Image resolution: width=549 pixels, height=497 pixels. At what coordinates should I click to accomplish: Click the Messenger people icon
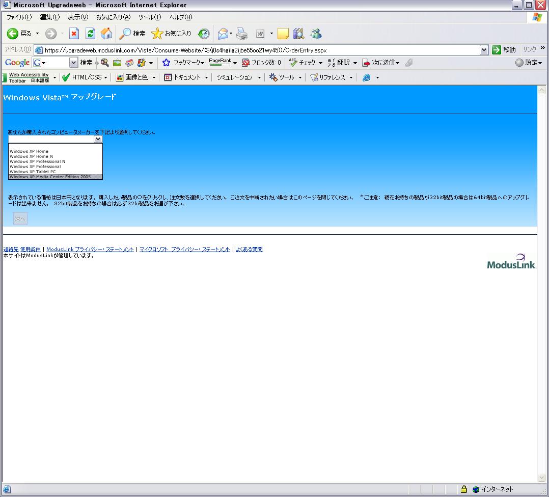(316, 34)
